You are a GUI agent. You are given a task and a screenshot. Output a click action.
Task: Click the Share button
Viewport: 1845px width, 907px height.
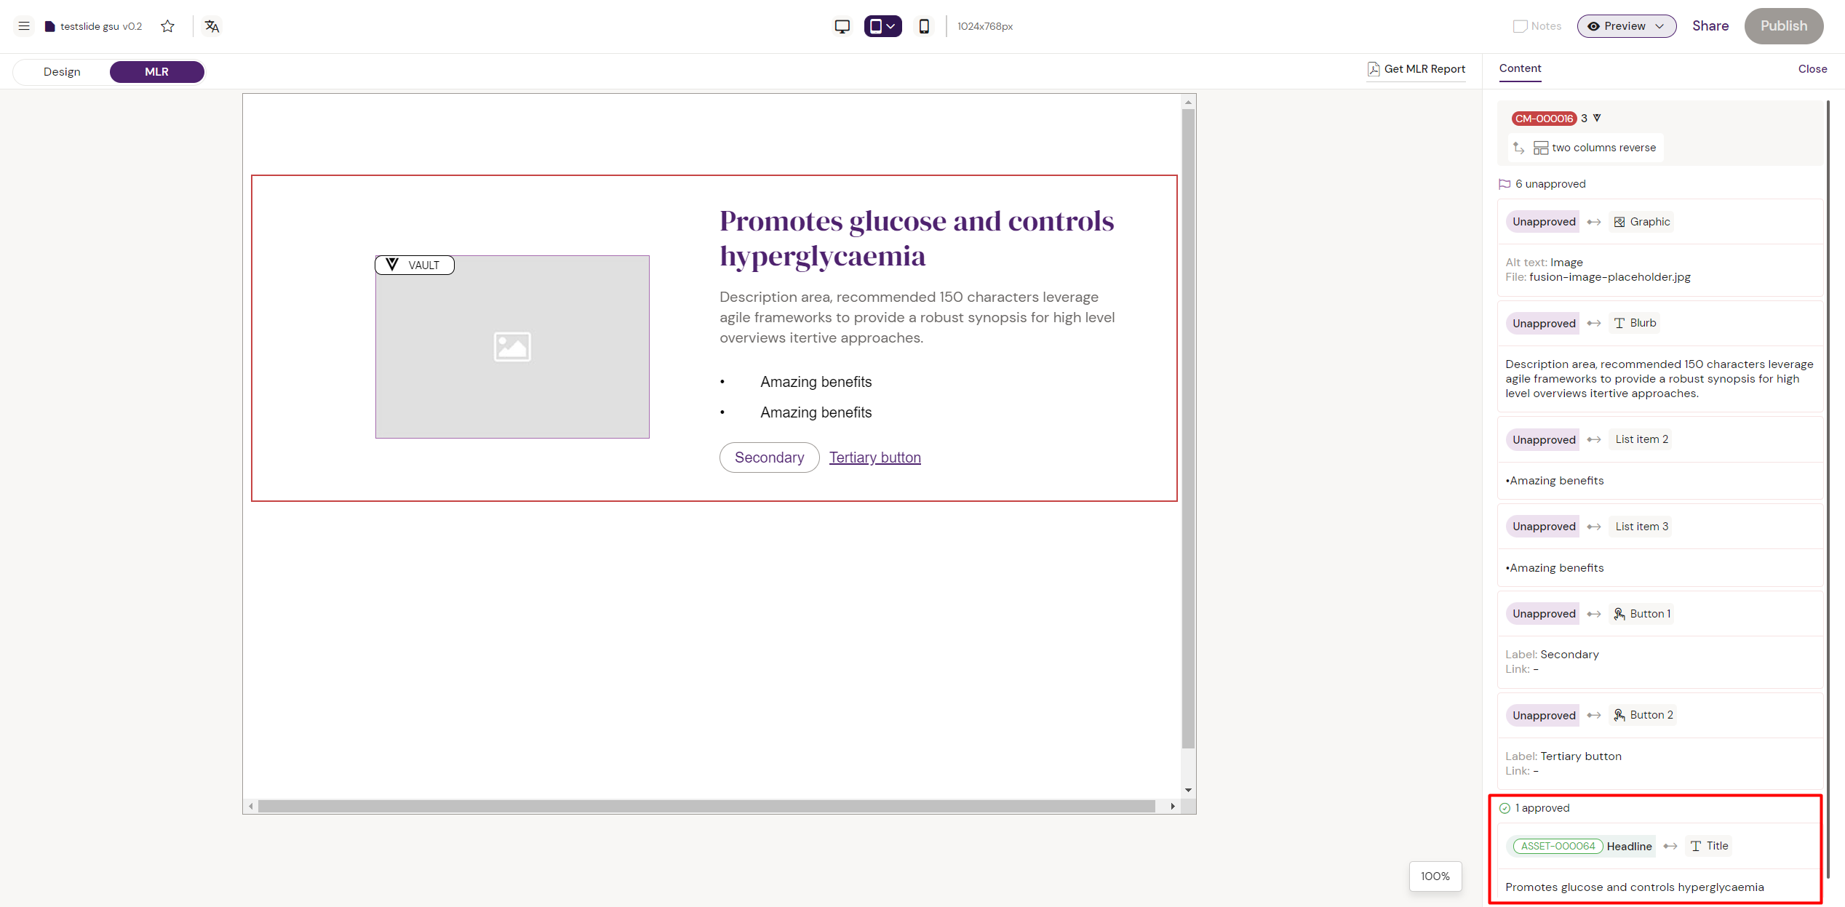1710,26
